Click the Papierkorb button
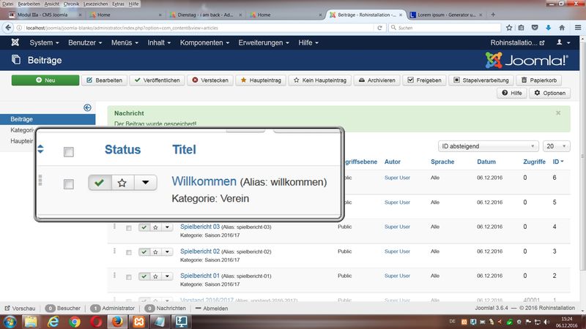Viewport: 586px width, 329px height. point(539,80)
